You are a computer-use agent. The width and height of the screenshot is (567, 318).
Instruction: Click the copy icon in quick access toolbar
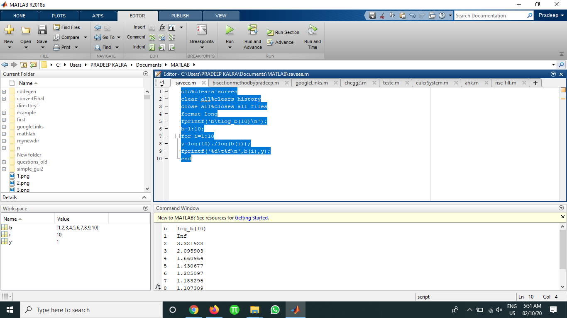392,15
